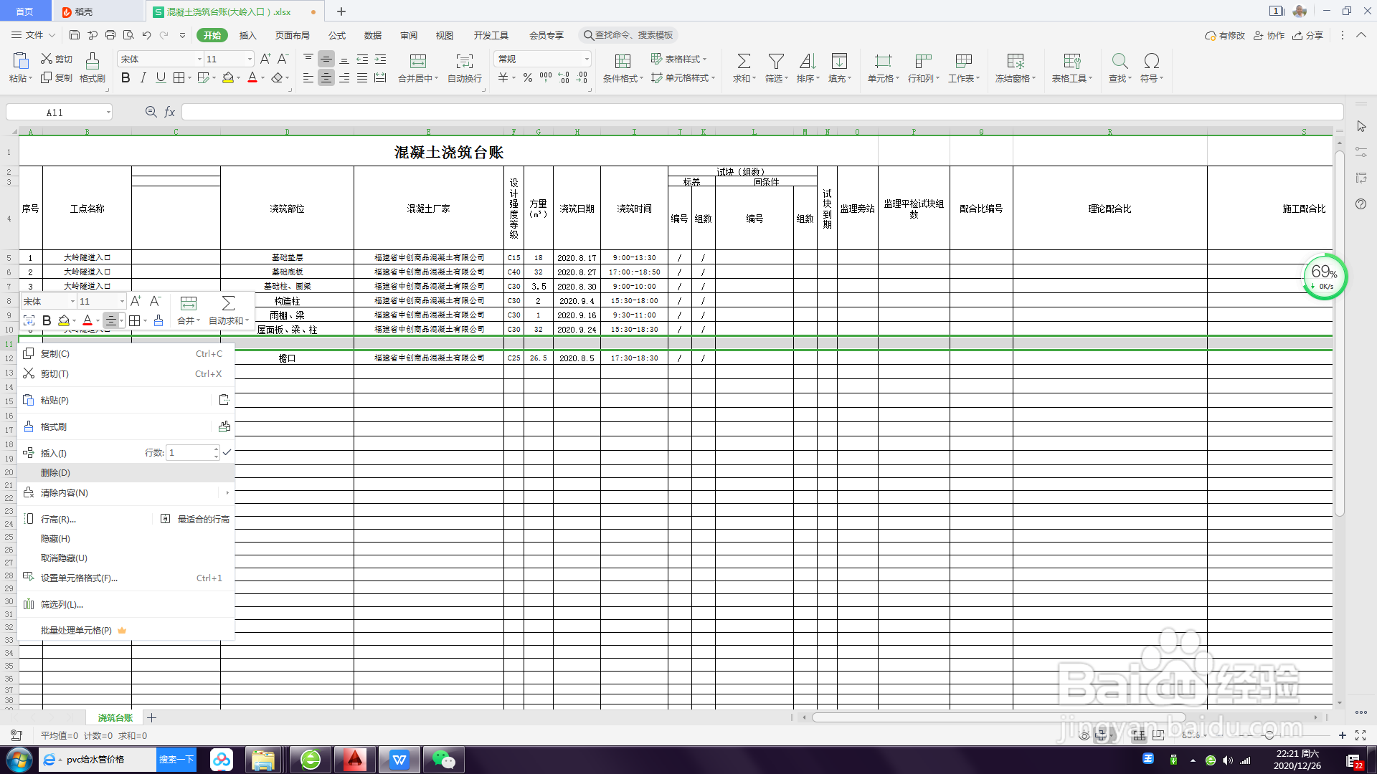The image size is (1377, 774).
Task: Click the Find magnifier icon in ribbon
Action: coord(1119,62)
